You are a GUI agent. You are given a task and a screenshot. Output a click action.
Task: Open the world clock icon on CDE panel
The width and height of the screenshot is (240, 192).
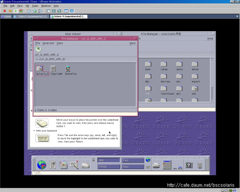tap(42, 165)
